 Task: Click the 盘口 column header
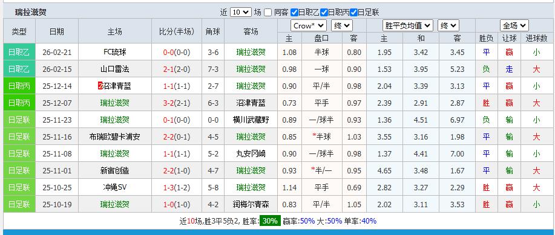(322, 38)
